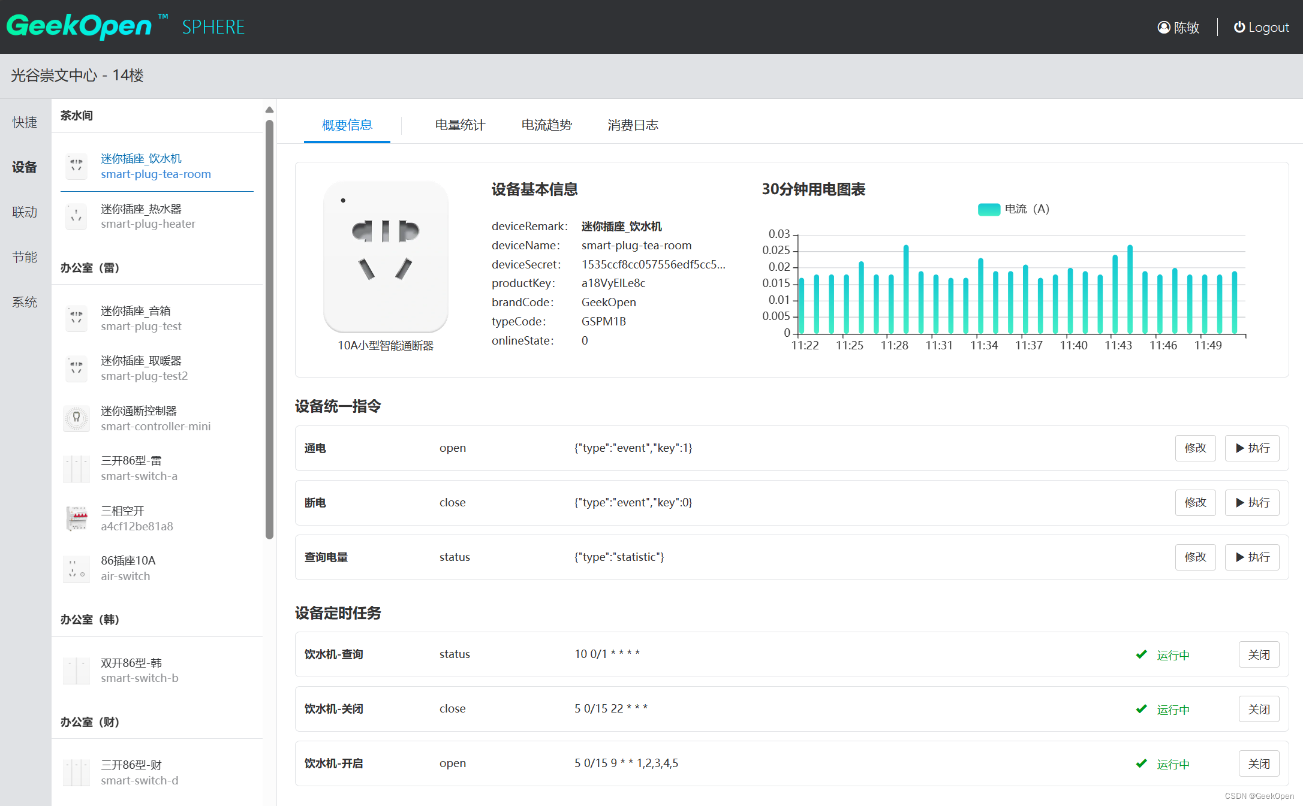Click the air-switch 86 socket icon
This screenshot has height=806, width=1303.
[x=76, y=568]
